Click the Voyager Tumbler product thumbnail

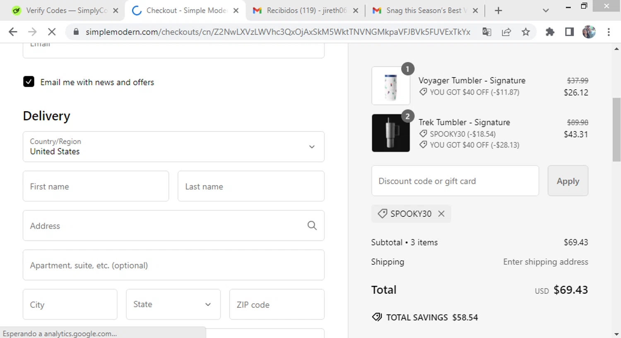[390, 86]
